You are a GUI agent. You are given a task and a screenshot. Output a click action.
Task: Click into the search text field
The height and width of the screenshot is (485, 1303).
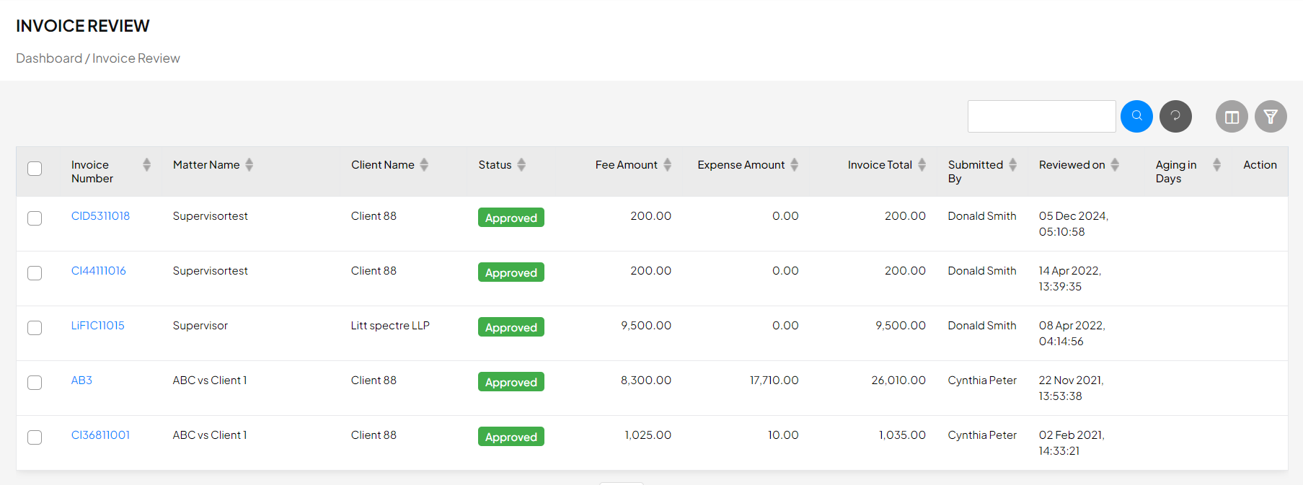(x=1041, y=116)
